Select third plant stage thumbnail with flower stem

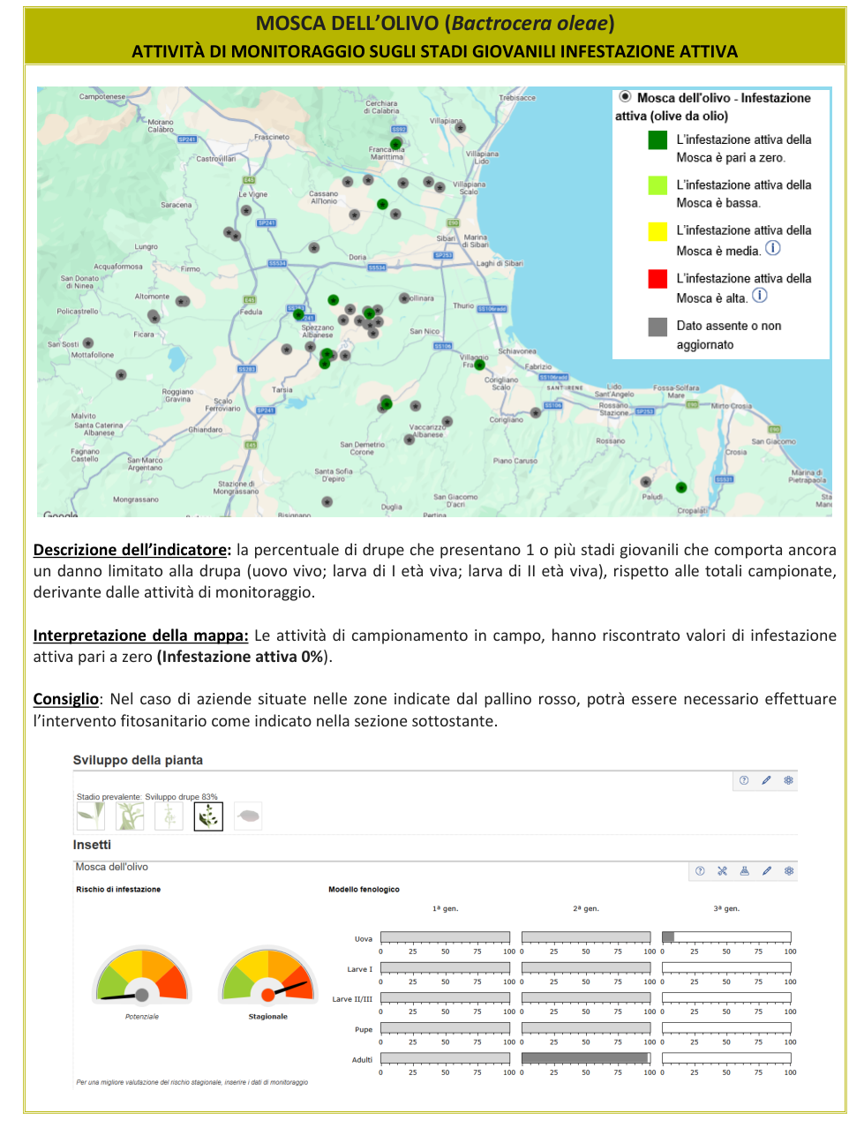click(169, 816)
